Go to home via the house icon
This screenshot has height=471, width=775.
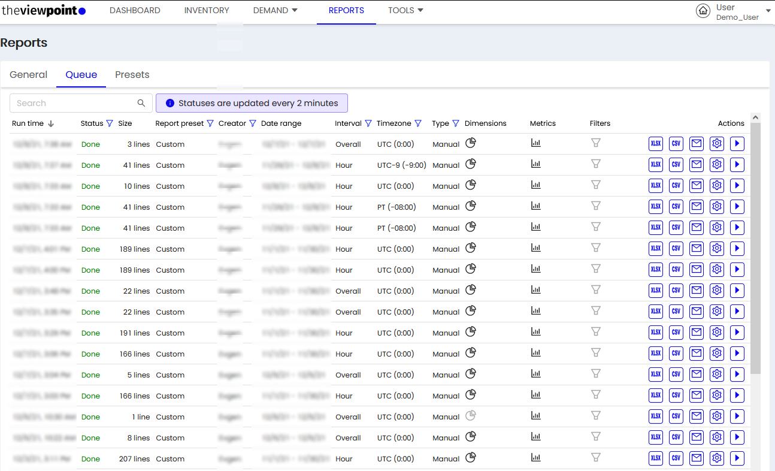[x=703, y=11]
